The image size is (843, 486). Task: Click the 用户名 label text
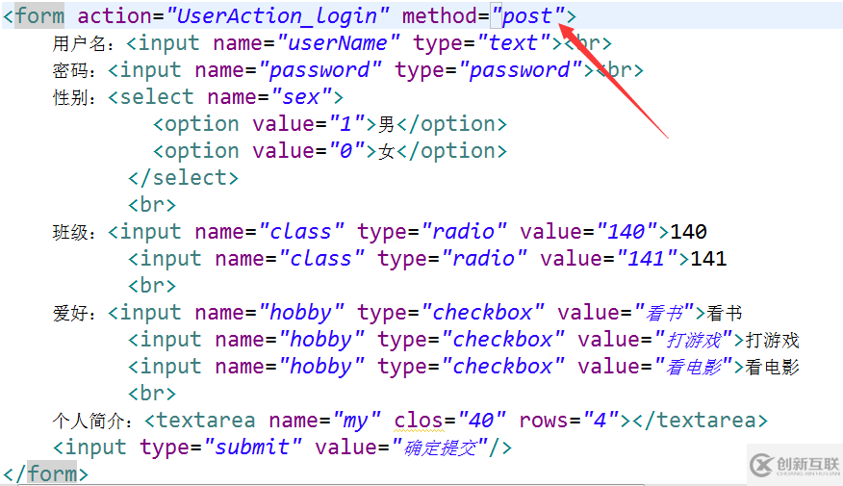click(79, 43)
